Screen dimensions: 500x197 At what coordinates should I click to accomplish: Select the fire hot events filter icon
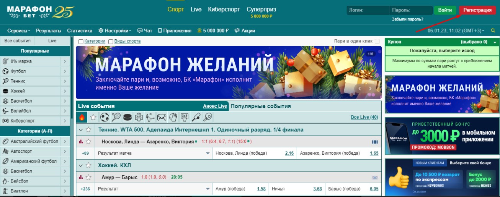click(x=82, y=117)
